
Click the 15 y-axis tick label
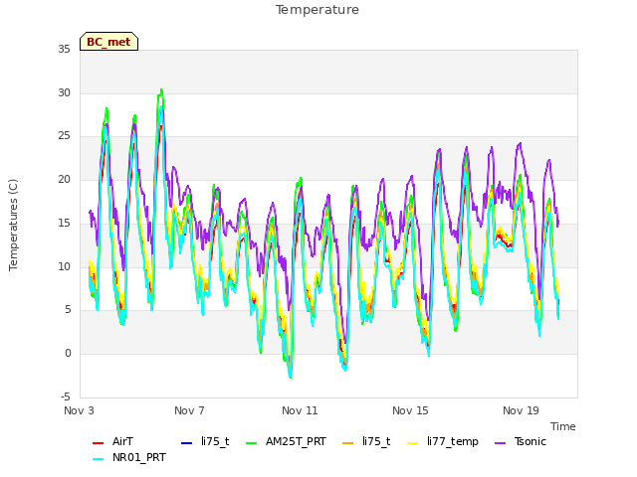64,223
